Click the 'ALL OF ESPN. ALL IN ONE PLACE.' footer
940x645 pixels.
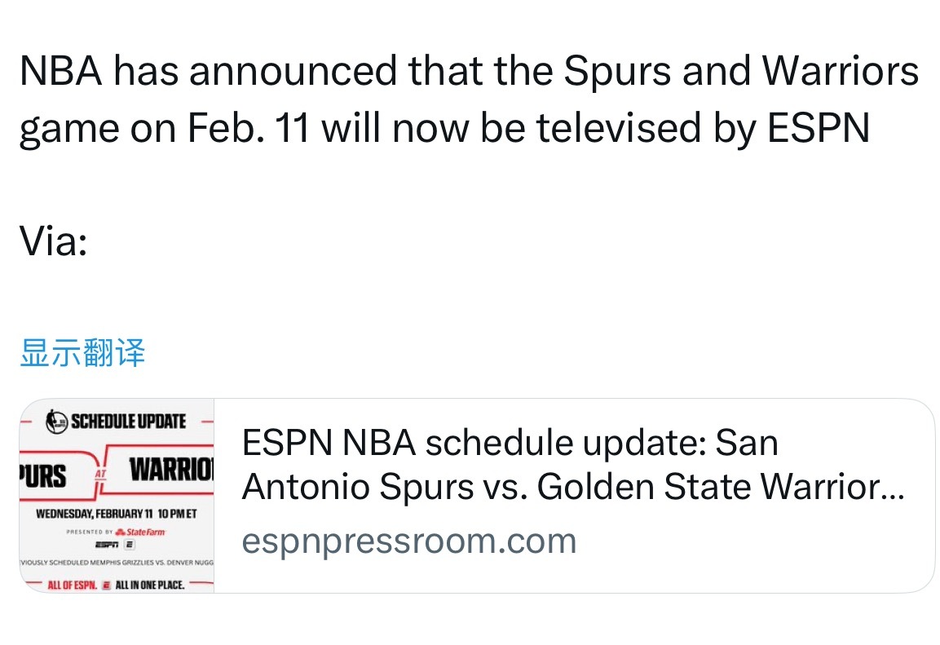117,583
